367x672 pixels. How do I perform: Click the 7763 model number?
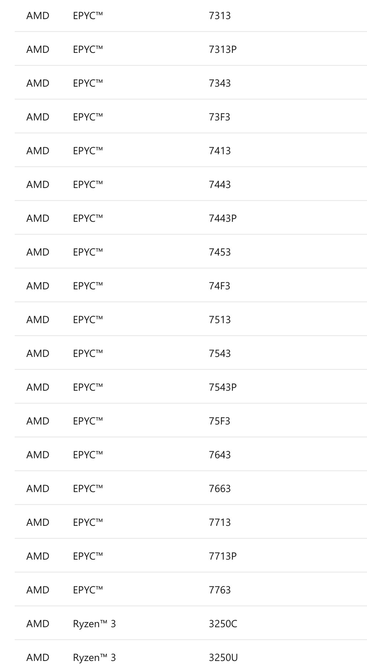(x=219, y=590)
